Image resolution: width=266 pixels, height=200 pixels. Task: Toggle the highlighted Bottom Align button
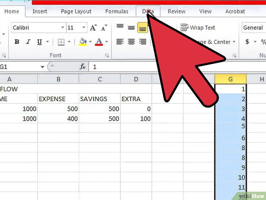pyautogui.click(x=142, y=27)
